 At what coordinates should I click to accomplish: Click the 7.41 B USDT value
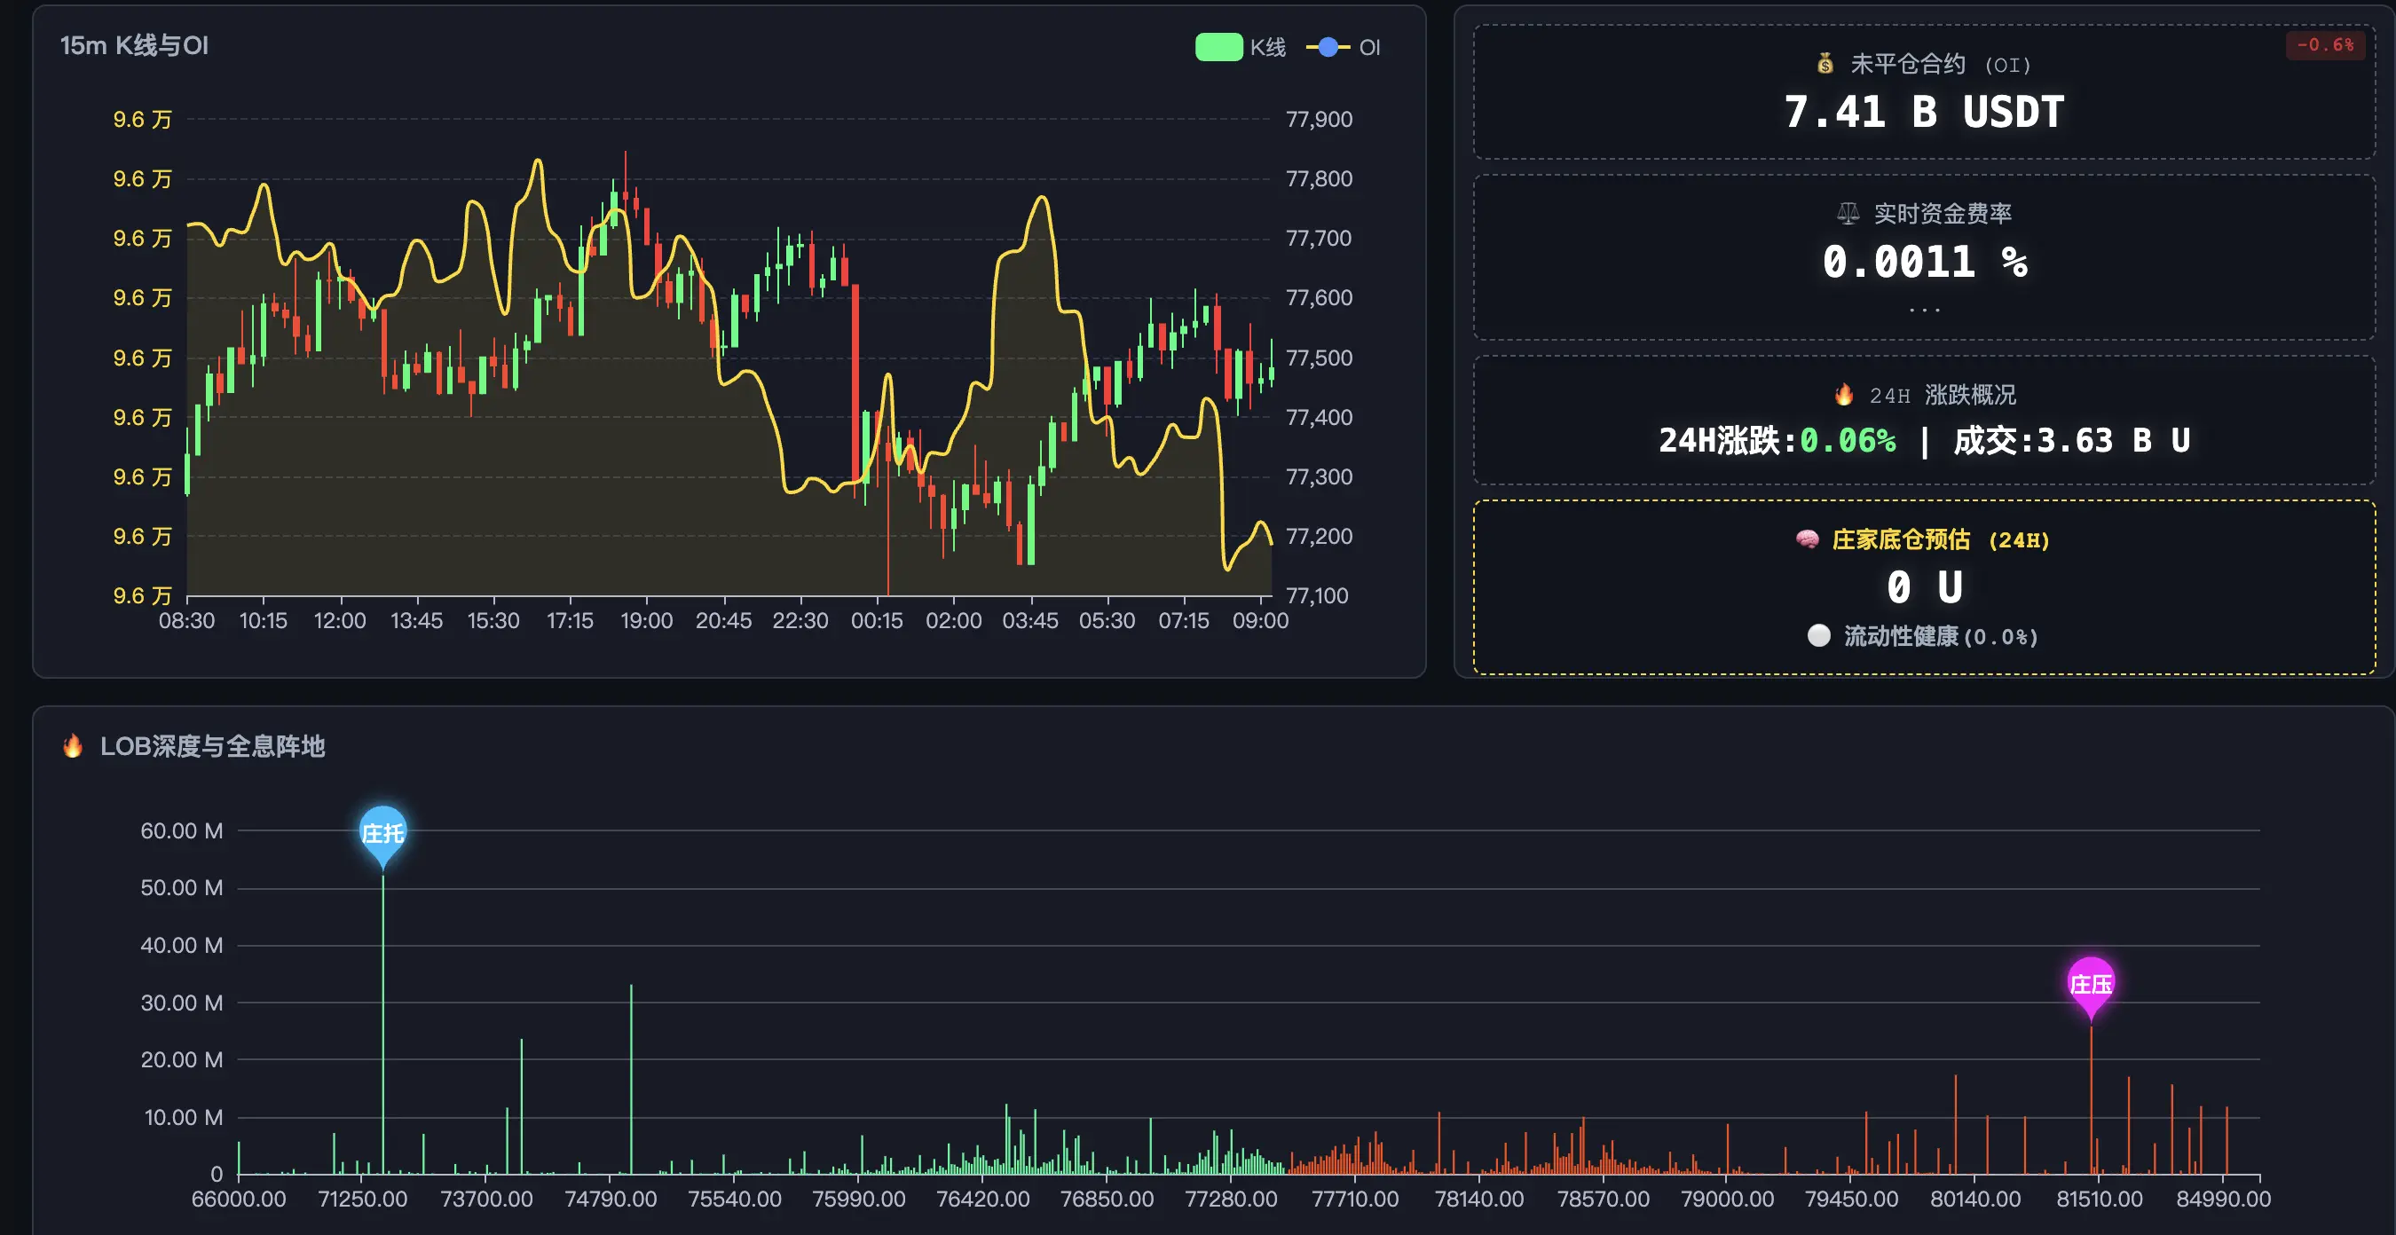pos(1924,112)
